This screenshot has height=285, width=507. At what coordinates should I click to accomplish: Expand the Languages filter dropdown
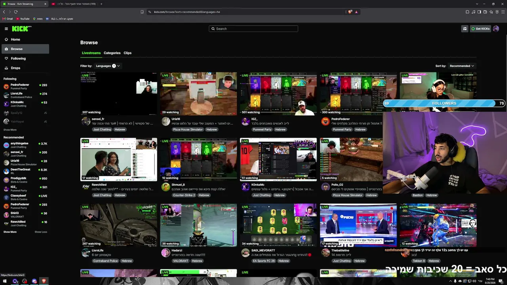point(108,66)
